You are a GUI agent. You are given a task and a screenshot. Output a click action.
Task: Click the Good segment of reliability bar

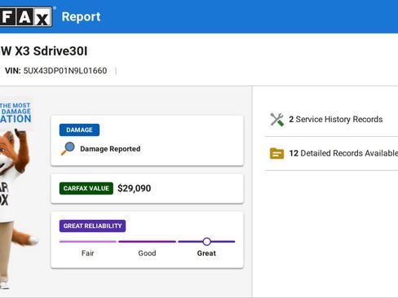click(x=147, y=241)
